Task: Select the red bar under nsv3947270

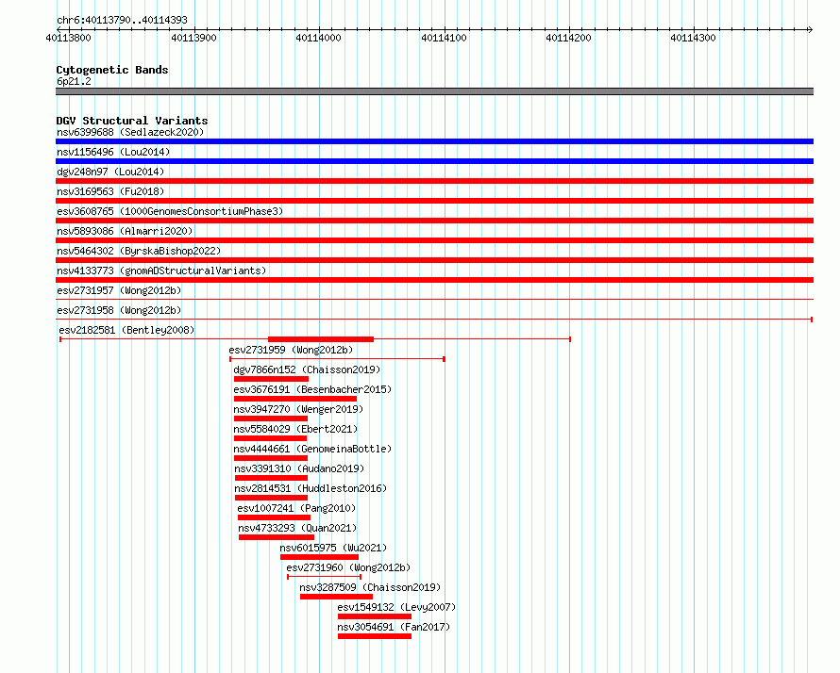Action: (271, 419)
